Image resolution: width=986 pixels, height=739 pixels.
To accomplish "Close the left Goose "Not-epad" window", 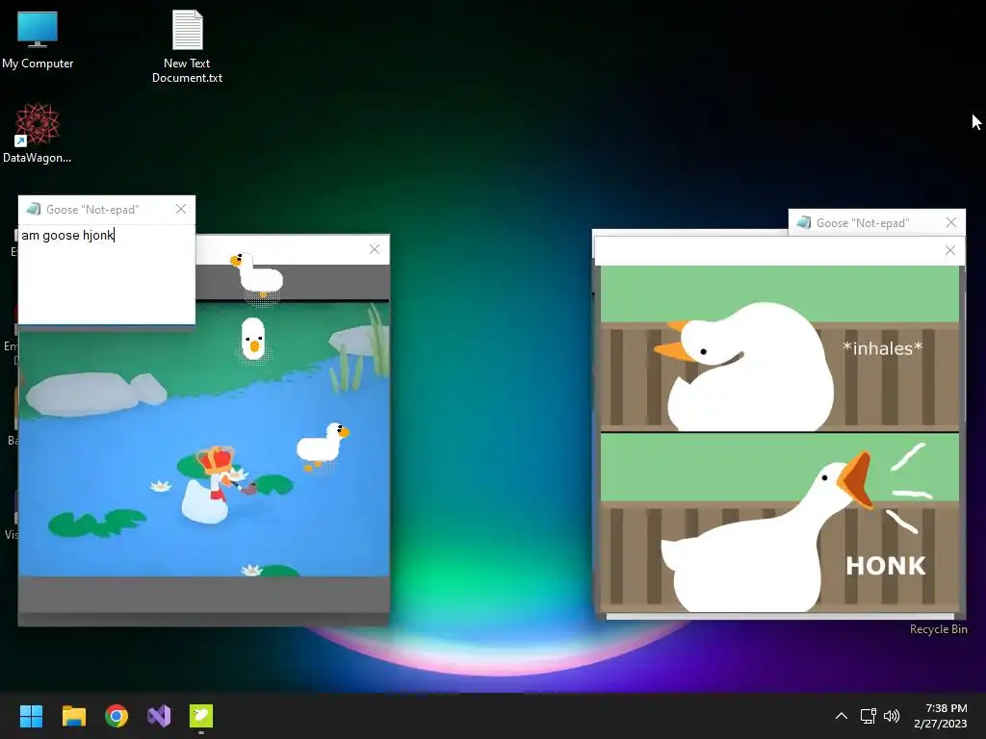I will point(181,209).
